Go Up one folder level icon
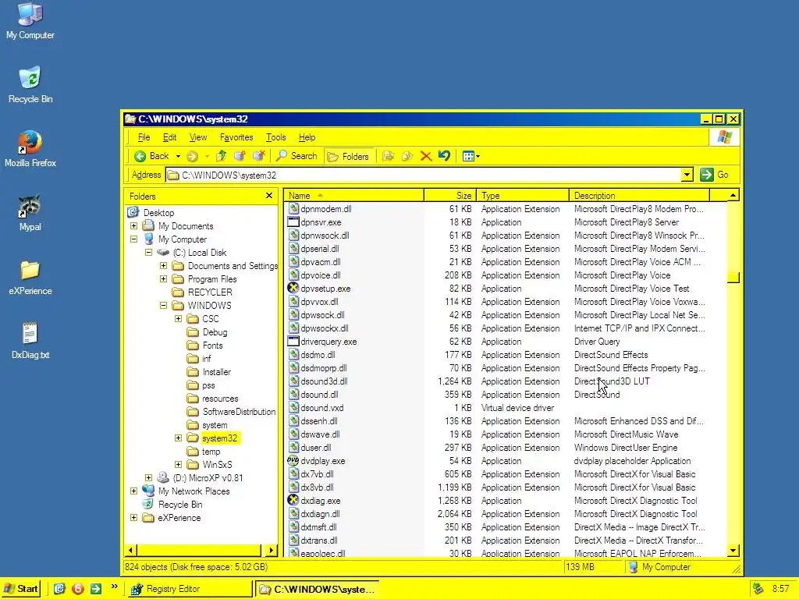The height and width of the screenshot is (599, 799). click(221, 156)
